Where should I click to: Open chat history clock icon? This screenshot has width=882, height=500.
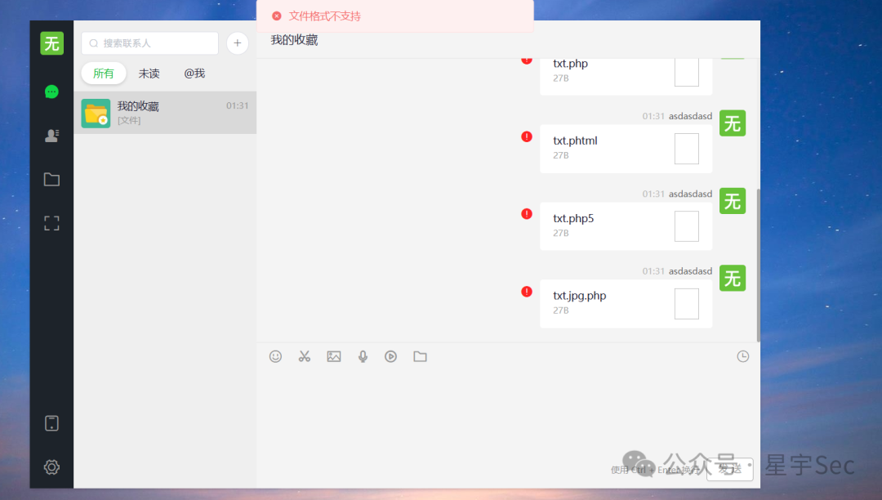click(743, 356)
